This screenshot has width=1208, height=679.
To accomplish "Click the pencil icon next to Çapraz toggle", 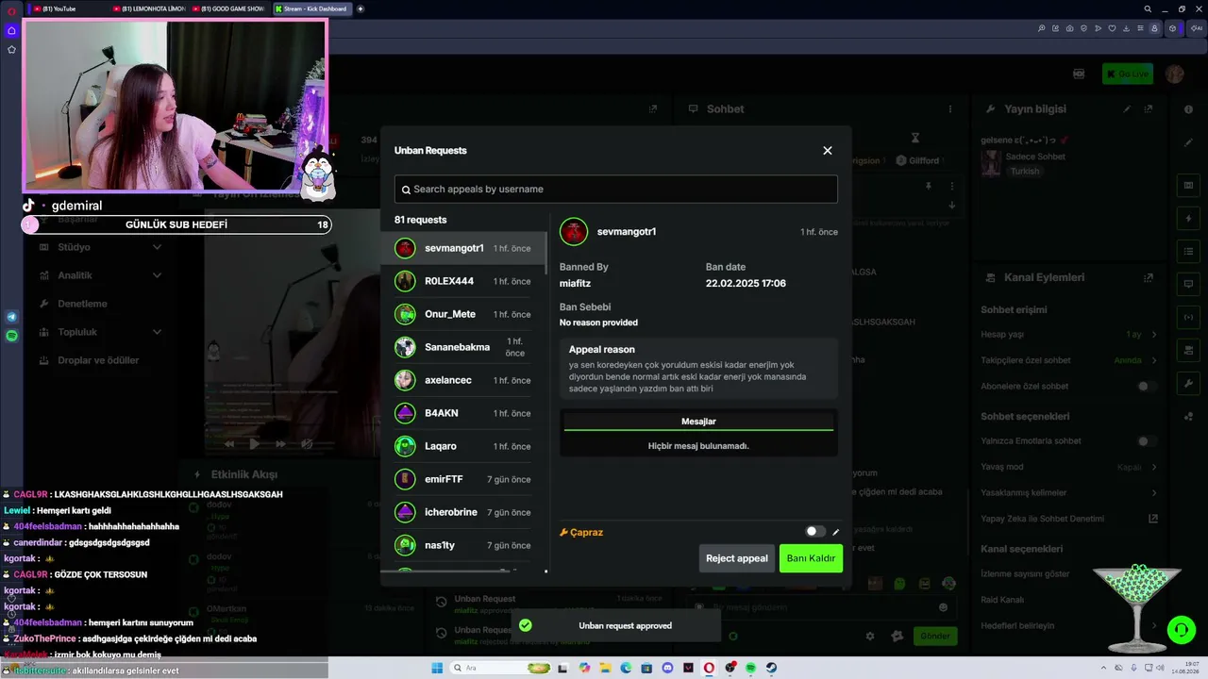I will [x=835, y=532].
